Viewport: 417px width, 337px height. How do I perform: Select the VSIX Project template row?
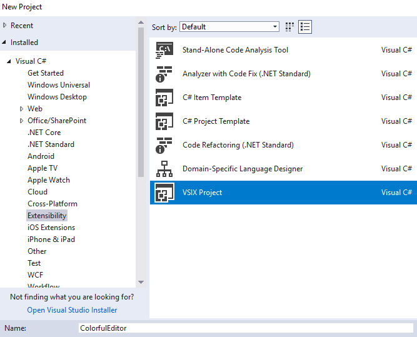pos(283,193)
